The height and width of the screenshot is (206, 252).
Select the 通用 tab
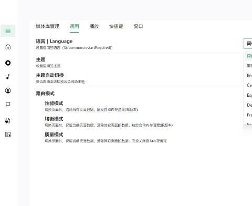click(75, 26)
